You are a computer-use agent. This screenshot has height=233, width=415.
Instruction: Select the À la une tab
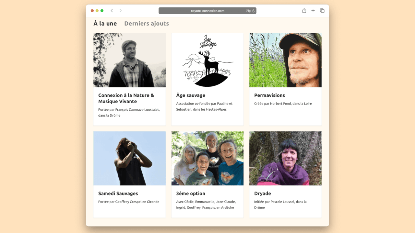coord(105,24)
